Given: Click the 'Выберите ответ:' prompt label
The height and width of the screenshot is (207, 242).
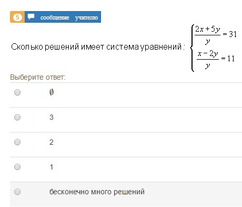Looking at the screenshot, I should tap(38, 77).
